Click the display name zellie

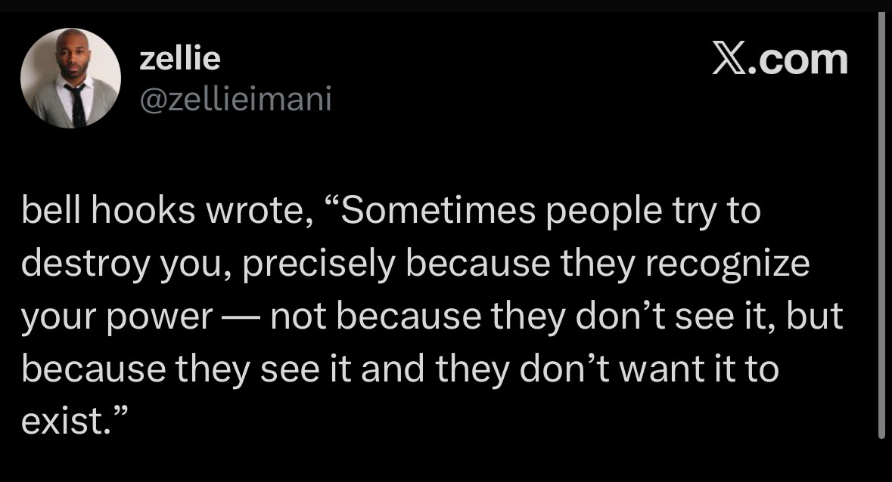pos(180,60)
